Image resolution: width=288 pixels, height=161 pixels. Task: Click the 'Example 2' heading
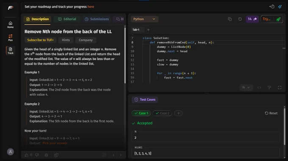[32, 104]
